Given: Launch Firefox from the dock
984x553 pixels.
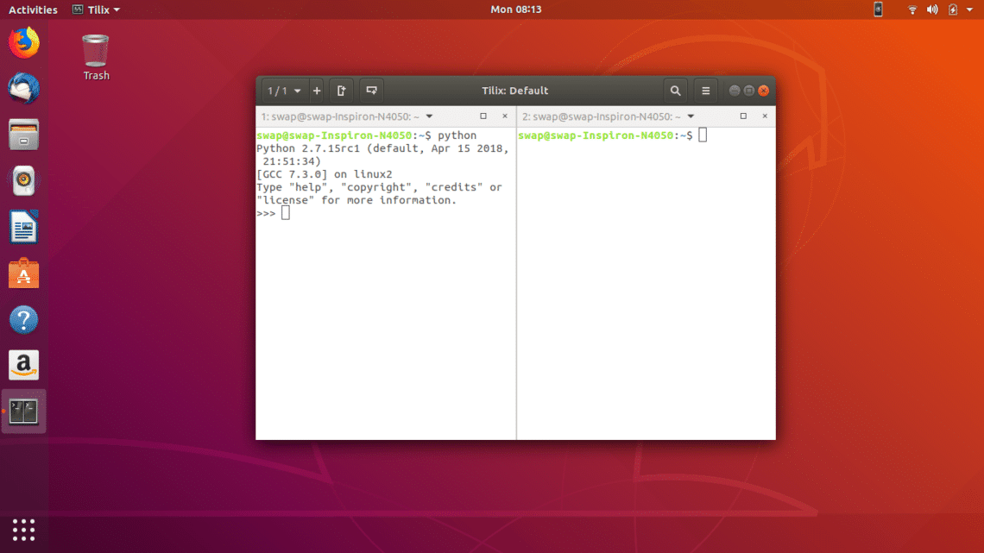Looking at the screenshot, I should 24,43.
